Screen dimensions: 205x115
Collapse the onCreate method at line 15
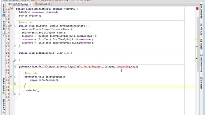tap(15, 26)
